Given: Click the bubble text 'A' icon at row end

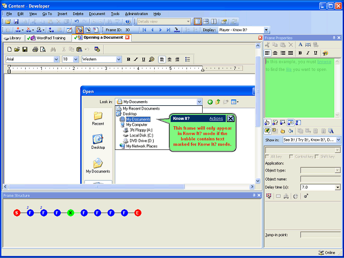Looking at the screenshot, I should click(331, 131).
